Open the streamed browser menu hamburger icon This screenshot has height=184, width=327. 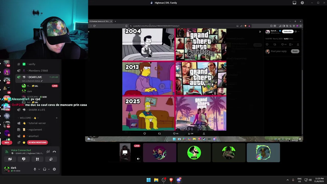pos(301,26)
